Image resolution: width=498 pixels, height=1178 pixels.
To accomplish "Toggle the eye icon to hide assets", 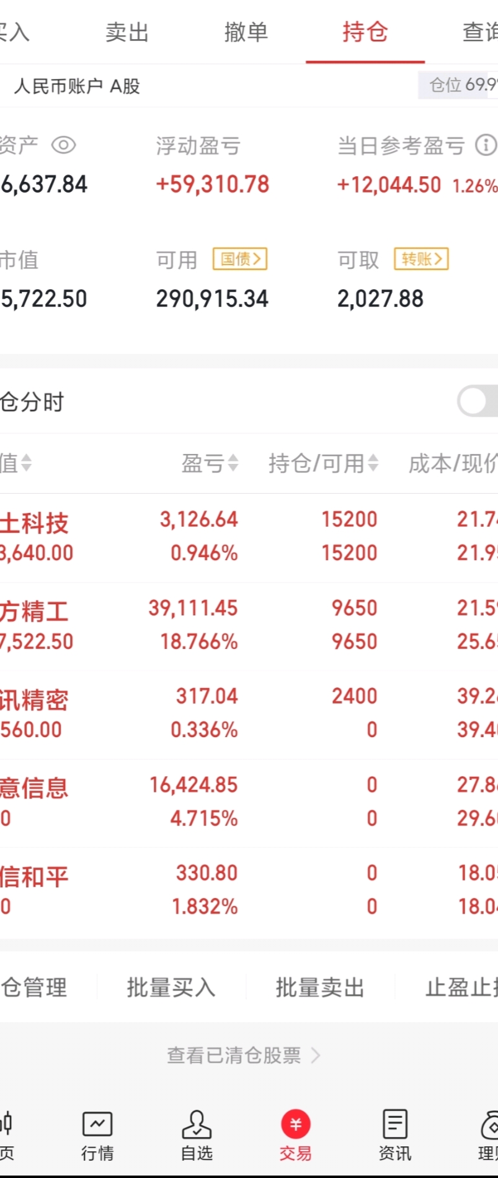I will tap(63, 145).
